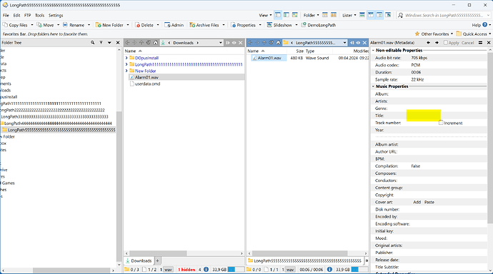This screenshot has width=493, height=274.
Task: Go to previous file in the metadata panel
Action: pos(428,42)
